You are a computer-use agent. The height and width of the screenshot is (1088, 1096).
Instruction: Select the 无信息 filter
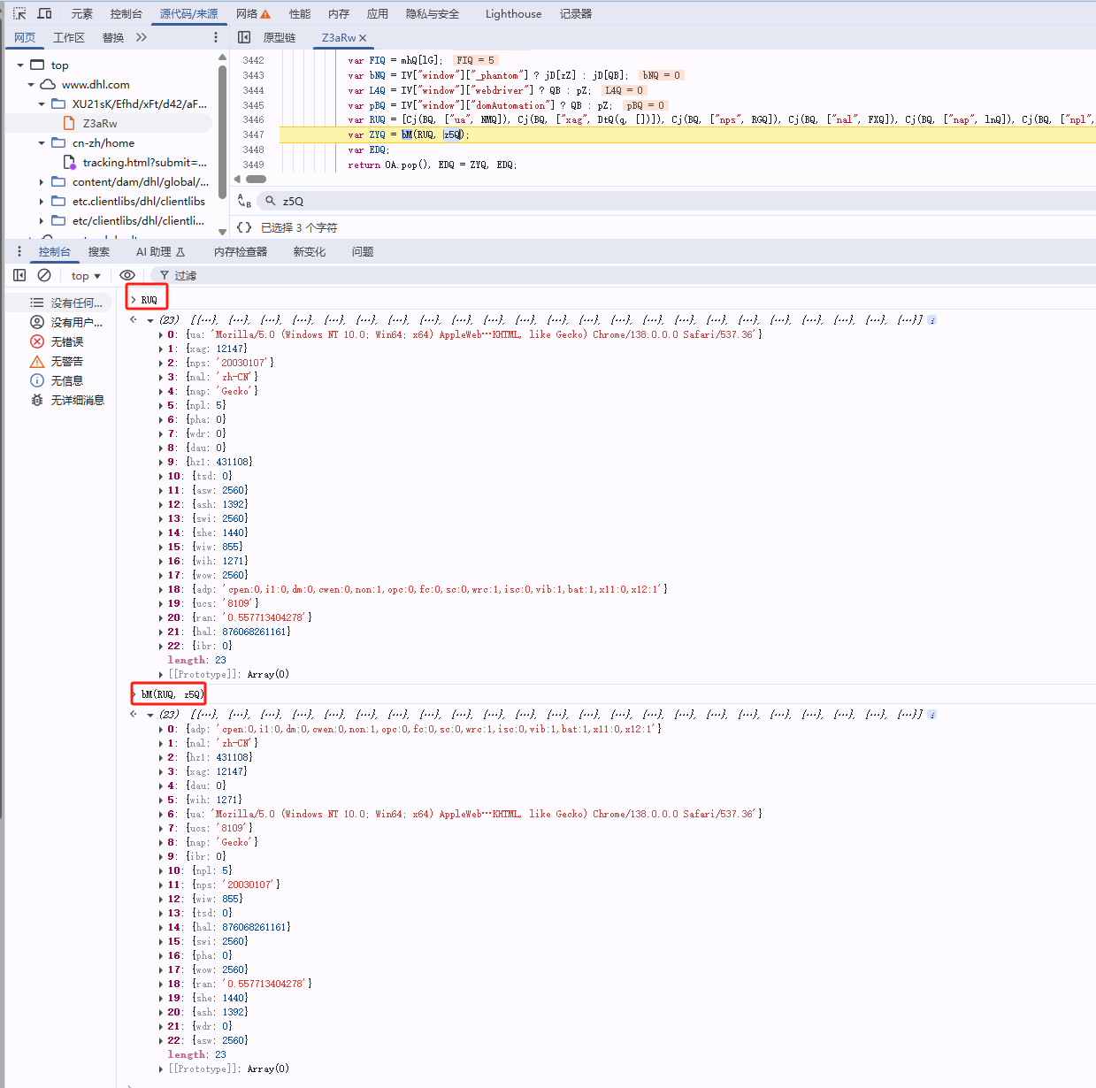point(57,380)
